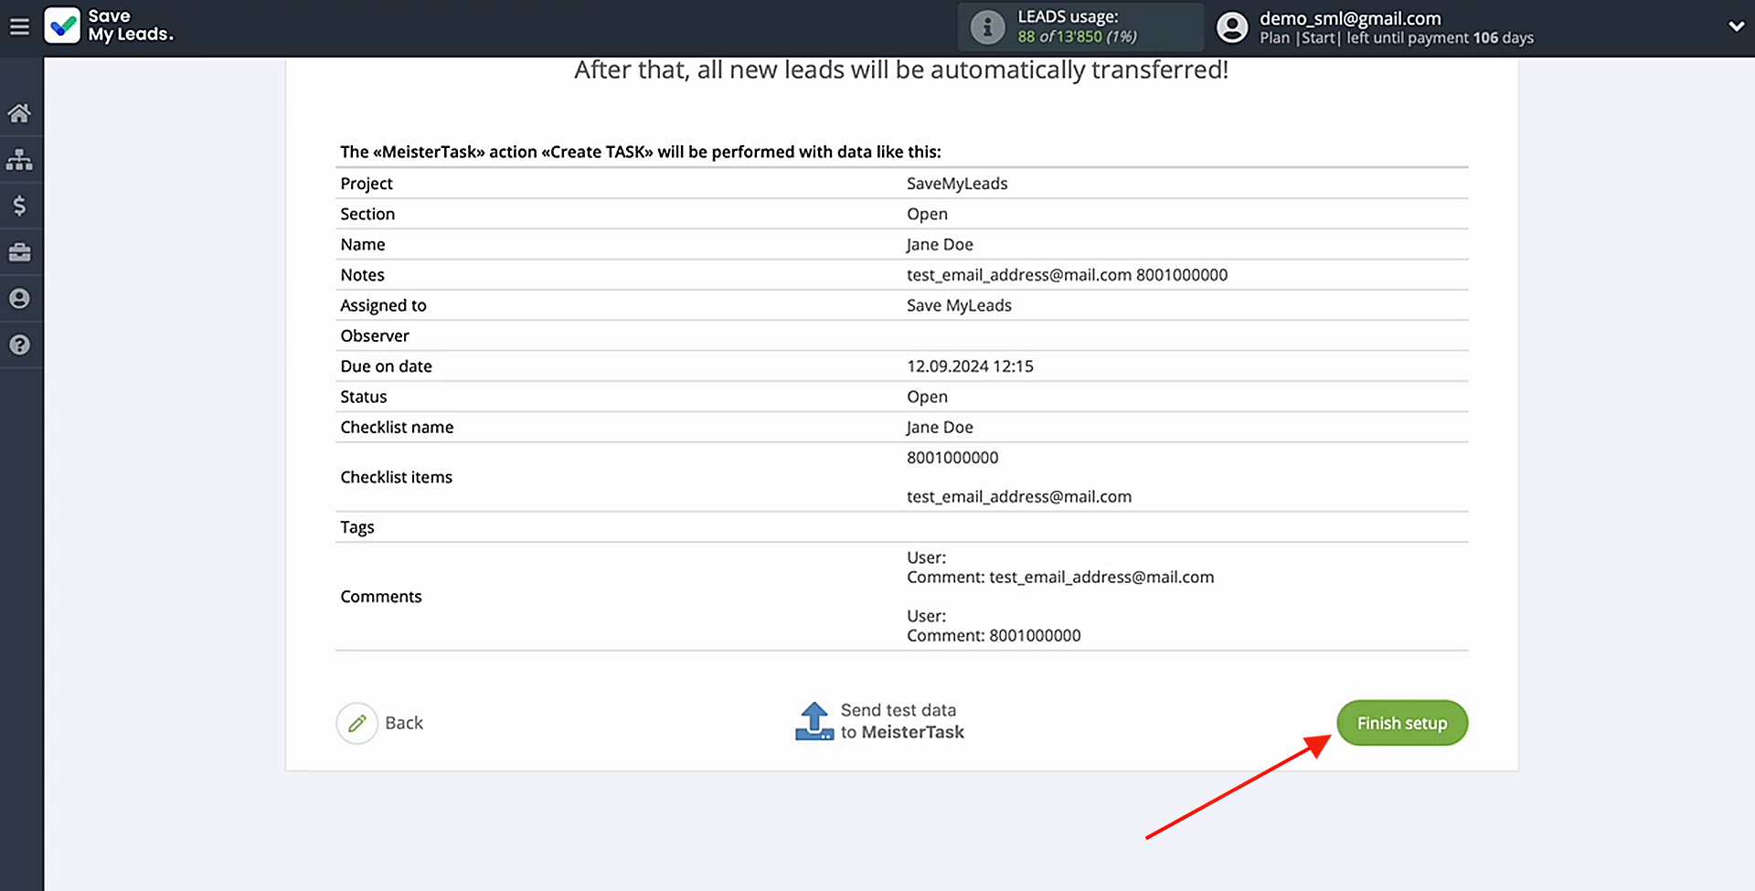Image resolution: width=1755 pixels, height=891 pixels.
Task: Click the SaveMyLeads checkmark logo
Action: coord(62,26)
